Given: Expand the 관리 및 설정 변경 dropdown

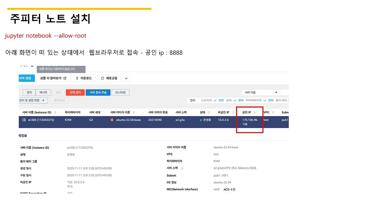Looking at the screenshot, I should [33, 100].
